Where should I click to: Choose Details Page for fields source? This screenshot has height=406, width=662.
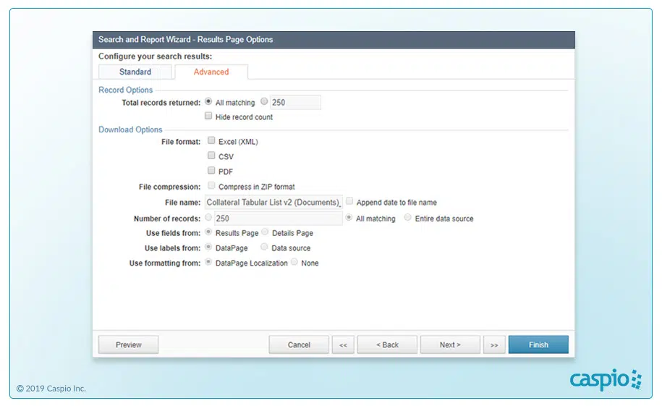pyautogui.click(x=265, y=233)
